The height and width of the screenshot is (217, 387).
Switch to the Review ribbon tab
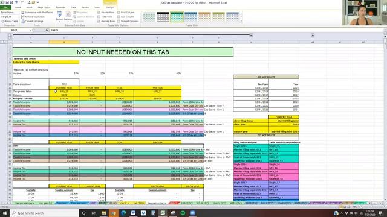pyautogui.click(x=85, y=7)
